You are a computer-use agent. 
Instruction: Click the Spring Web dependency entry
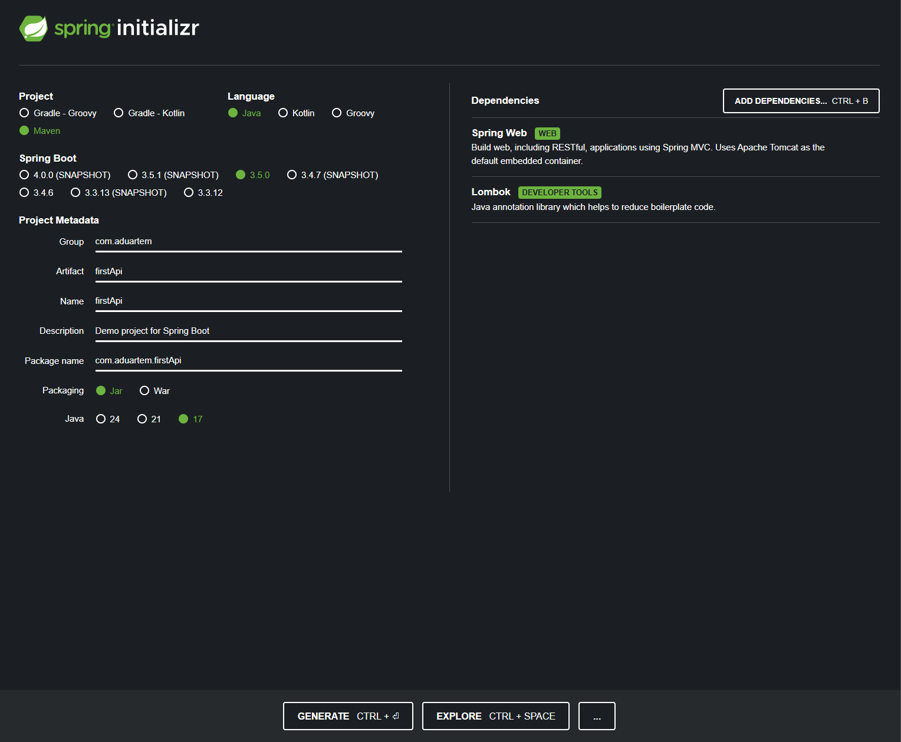click(675, 147)
